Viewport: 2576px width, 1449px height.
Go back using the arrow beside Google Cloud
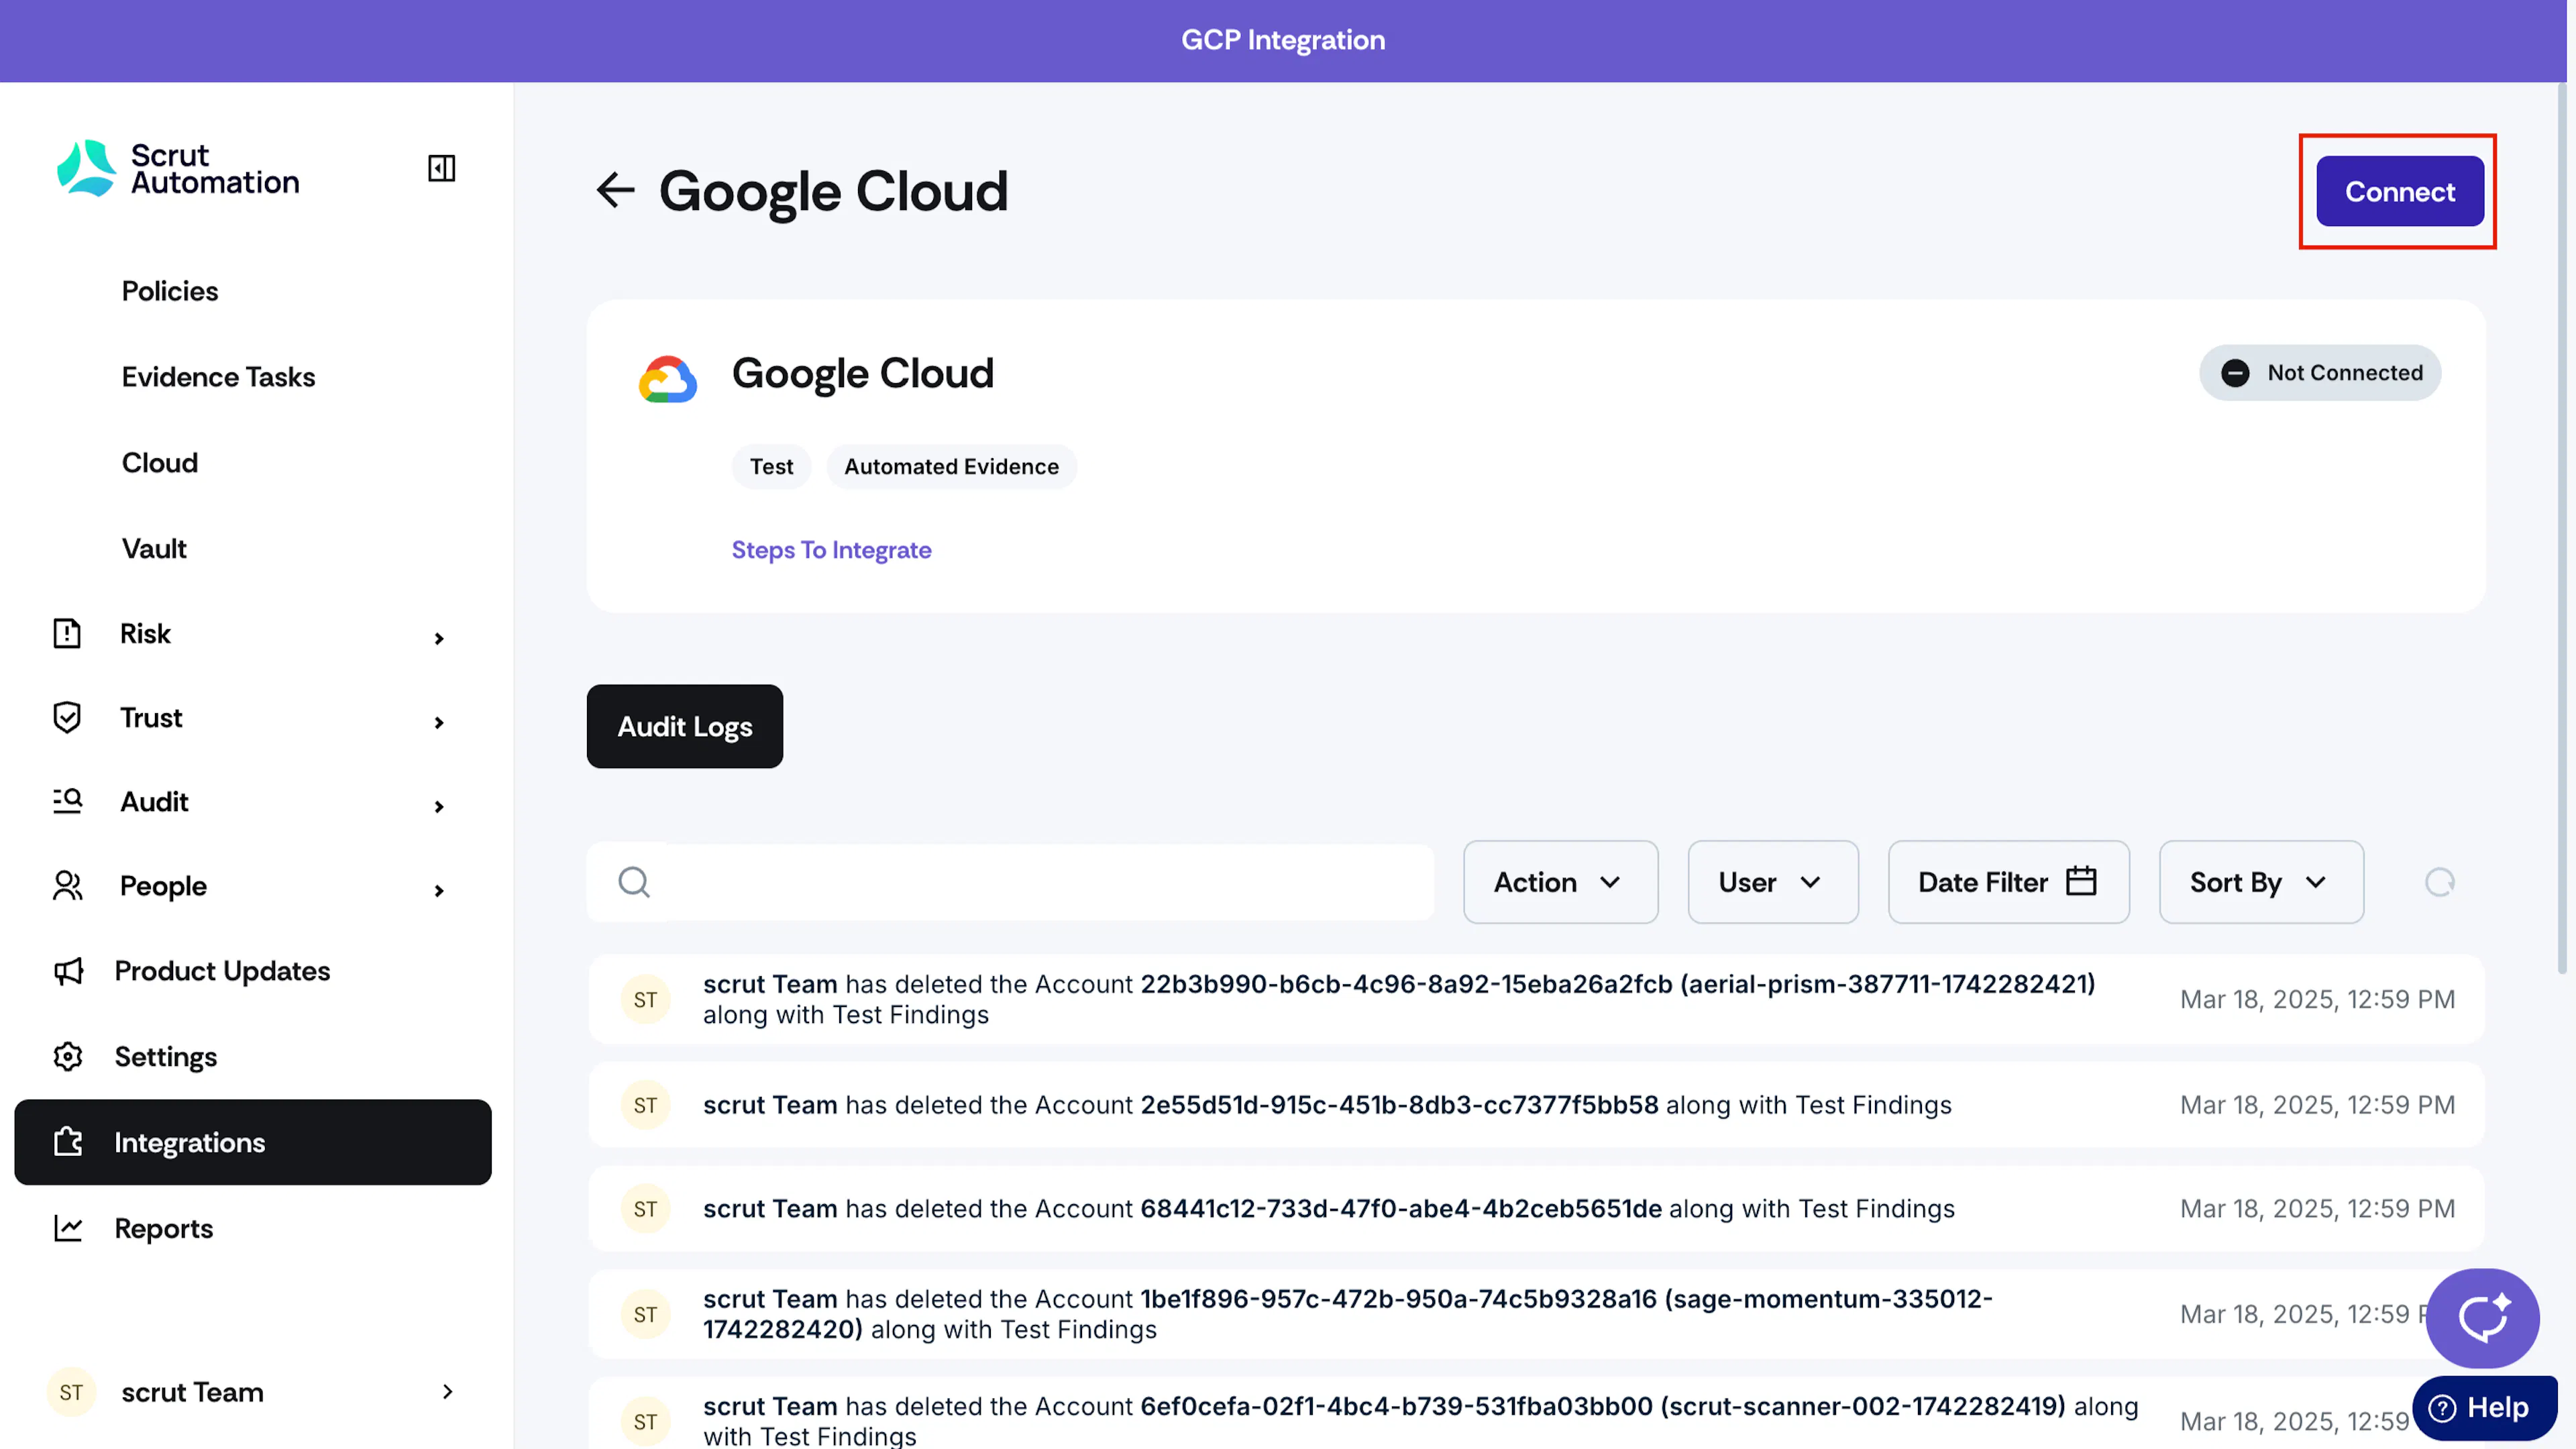[x=615, y=190]
